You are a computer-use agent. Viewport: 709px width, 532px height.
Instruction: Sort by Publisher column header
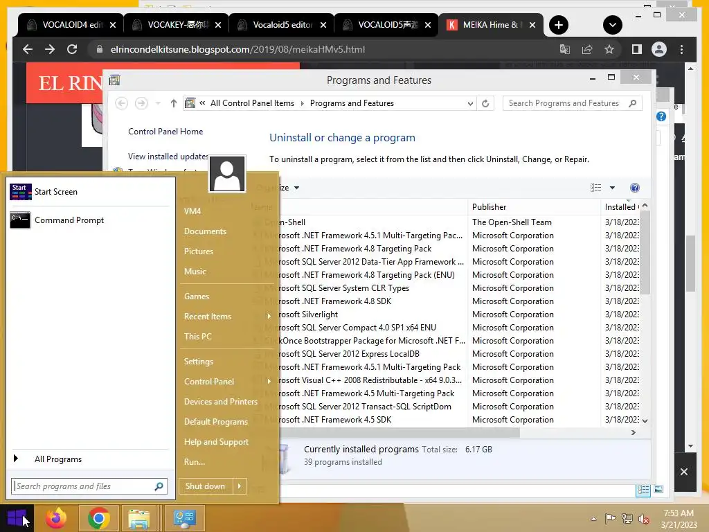click(534, 206)
